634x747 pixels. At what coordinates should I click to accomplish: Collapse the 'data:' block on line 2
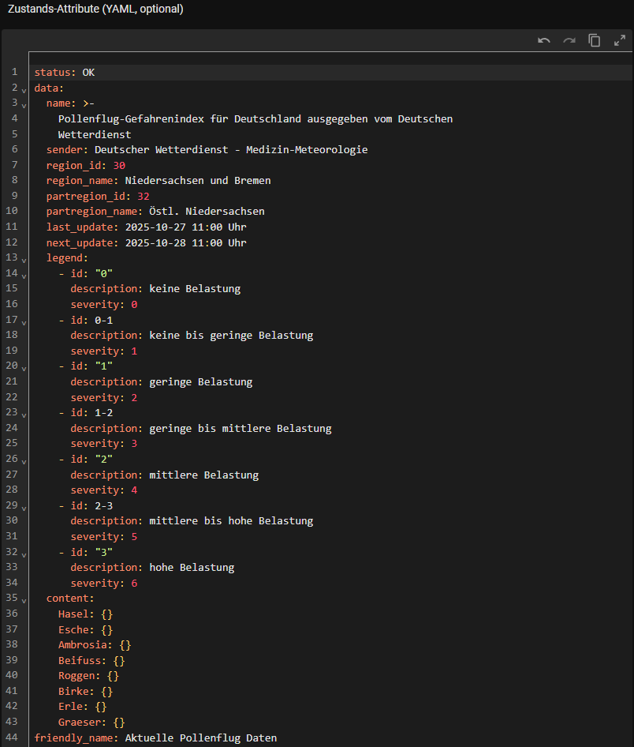click(x=24, y=88)
